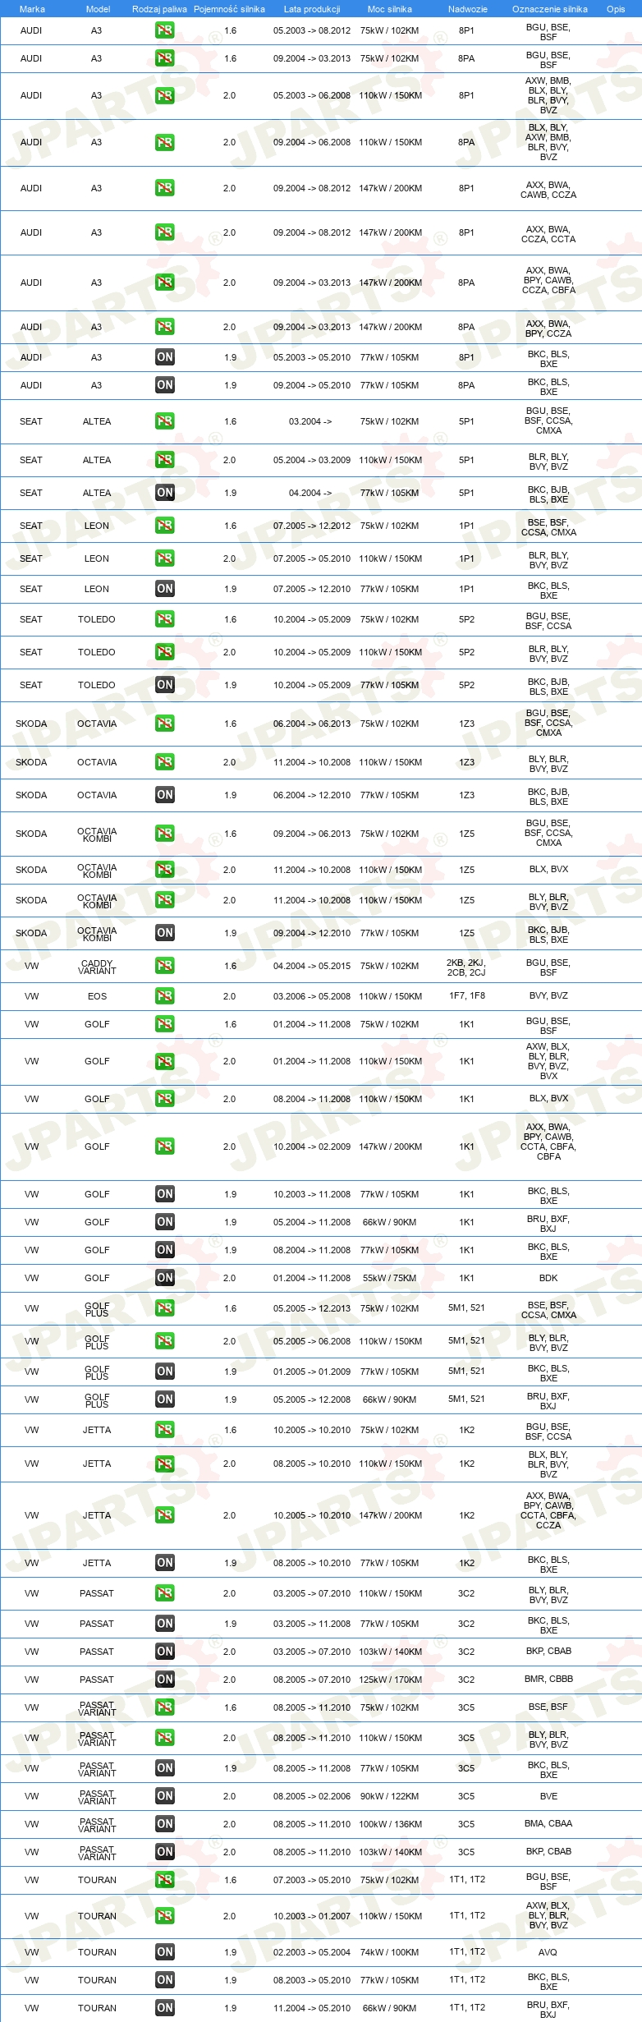Image resolution: width=642 pixels, height=2022 pixels.
Task: Click the Nadwozie column header
Action: click(468, 9)
